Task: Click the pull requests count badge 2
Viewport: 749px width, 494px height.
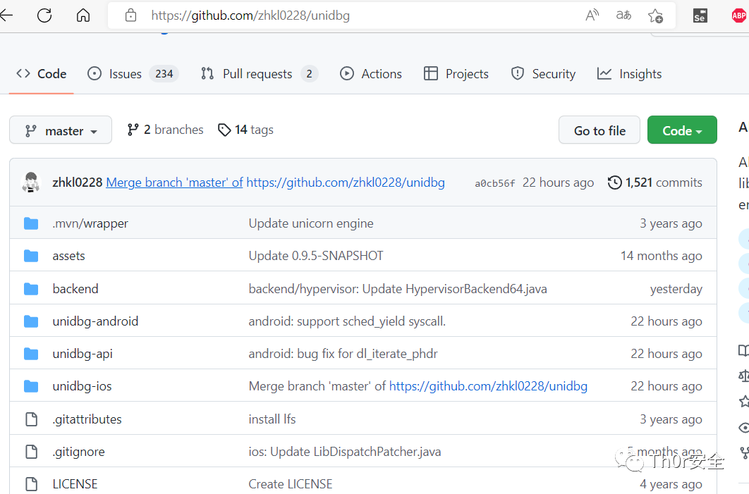Action: pyautogui.click(x=309, y=74)
